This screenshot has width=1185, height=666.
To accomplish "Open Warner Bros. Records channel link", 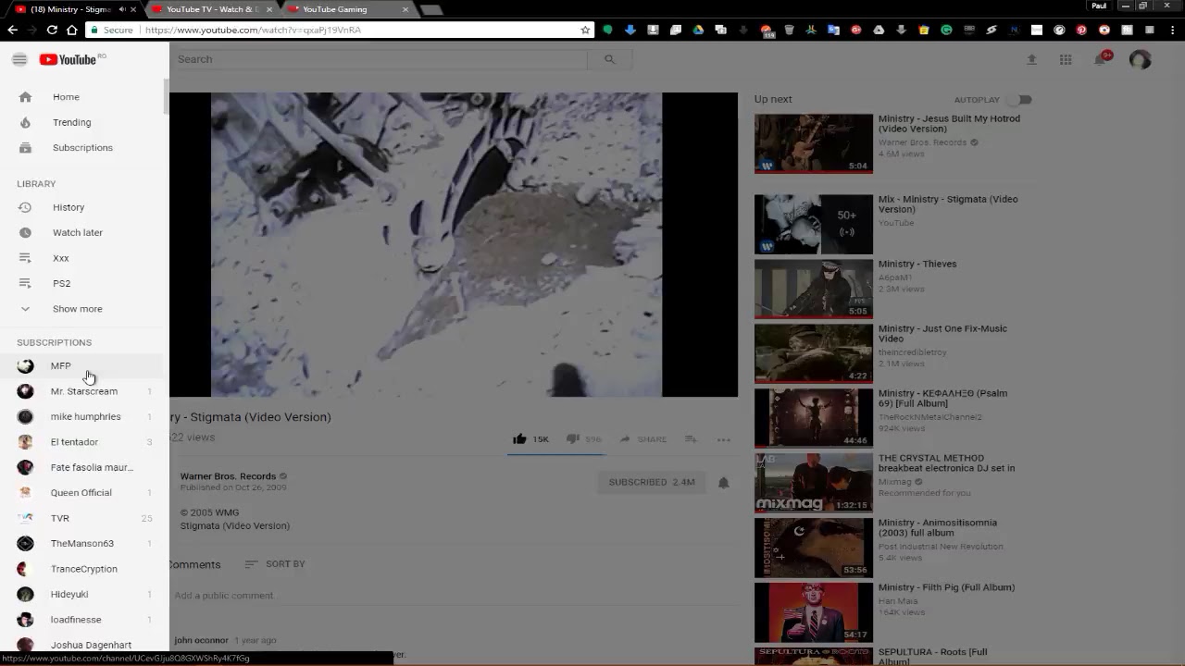I will coord(228,476).
